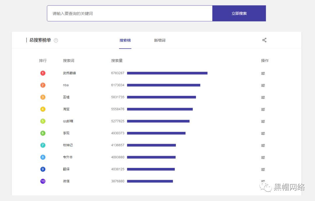The image size is (315, 201).
Task: Open the operation icon for 圣城
Action: (263, 97)
